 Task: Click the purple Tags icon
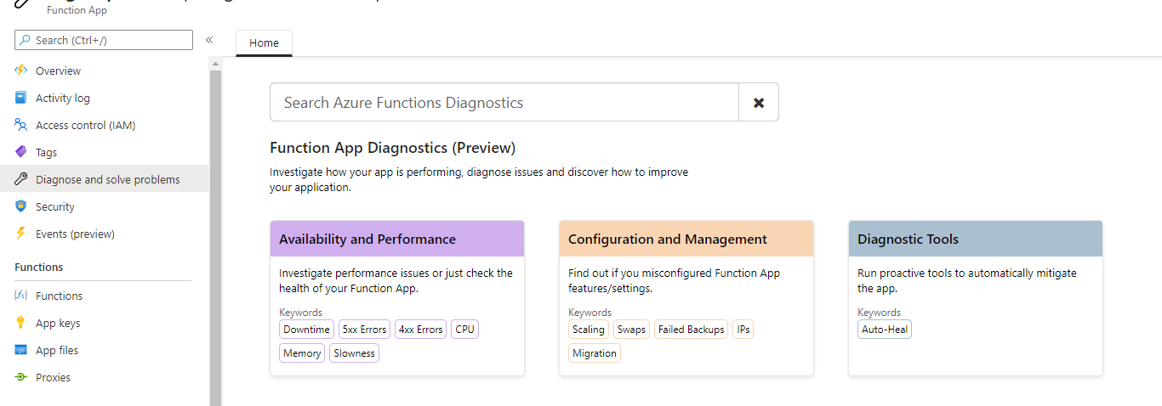[21, 152]
